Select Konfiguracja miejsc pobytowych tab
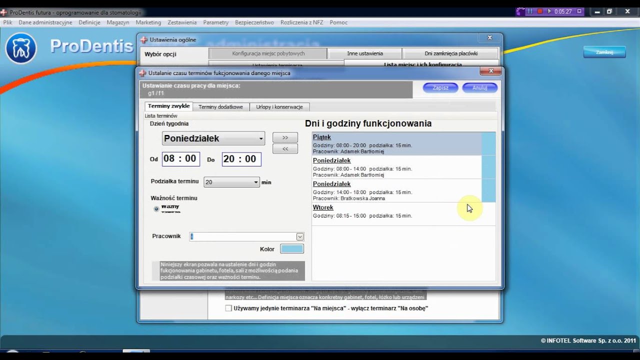 (268, 53)
